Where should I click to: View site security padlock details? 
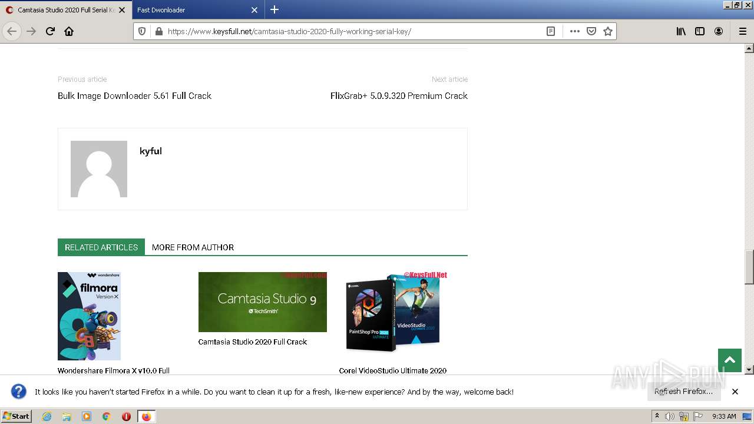click(x=158, y=31)
